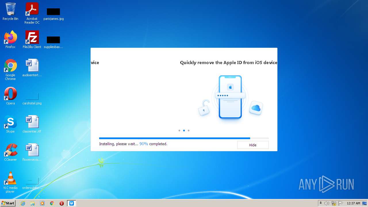Go to the first slide dot
Image resolution: width=368 pixels, height=207 pixels.
[x=179, y=131]
